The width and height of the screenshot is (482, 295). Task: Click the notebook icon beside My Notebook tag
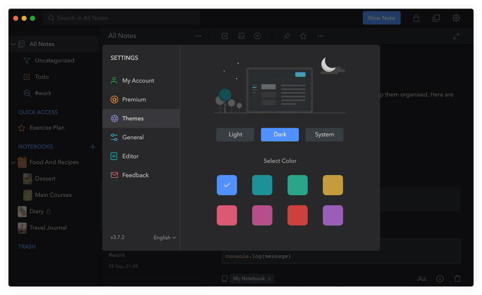(x=224, y=279)
